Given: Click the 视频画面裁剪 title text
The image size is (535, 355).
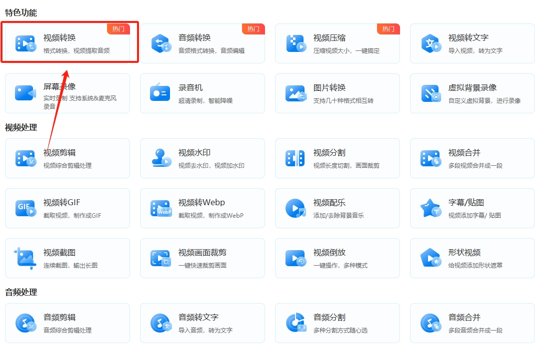Looking at the screenshot, I should [x=202, y=253].
